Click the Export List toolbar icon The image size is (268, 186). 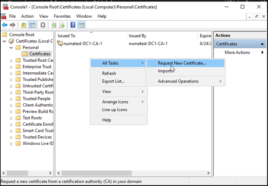62,25
